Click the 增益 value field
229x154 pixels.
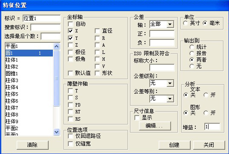click(212, 127)
